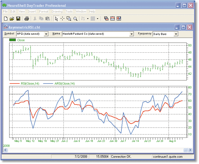Save the chart with the floppy disk icon

click(x=18, y=19)
